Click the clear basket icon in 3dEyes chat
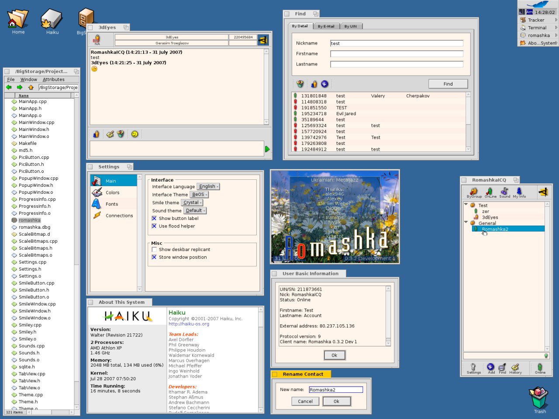Screen dimensions: 559x419 [121, 134]
